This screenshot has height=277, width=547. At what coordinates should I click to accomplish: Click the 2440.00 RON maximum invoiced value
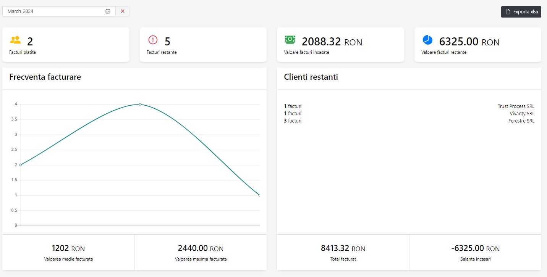201,248
